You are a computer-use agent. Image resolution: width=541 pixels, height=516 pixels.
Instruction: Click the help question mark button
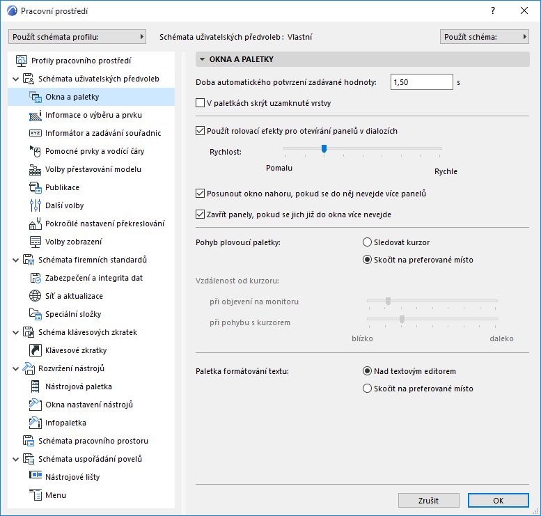[493, 10]
